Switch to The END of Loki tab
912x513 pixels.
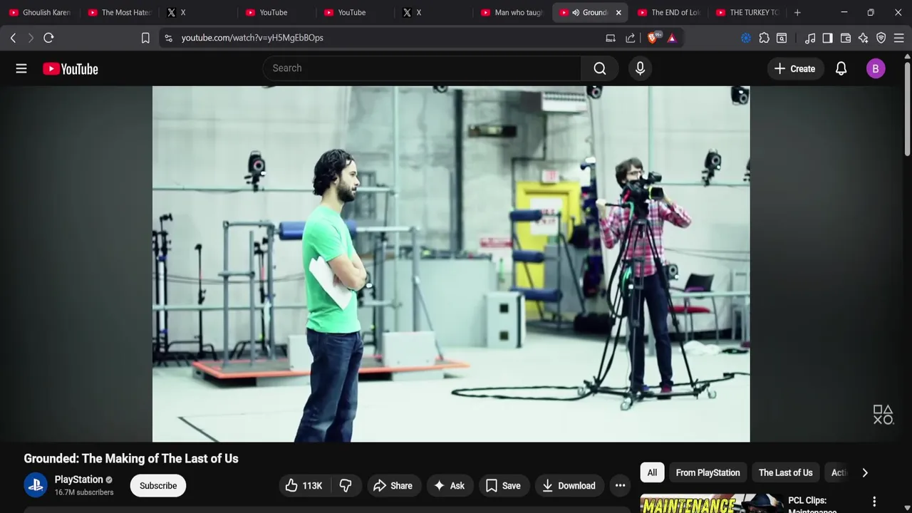pyautogui.click(x=669, y=12)
